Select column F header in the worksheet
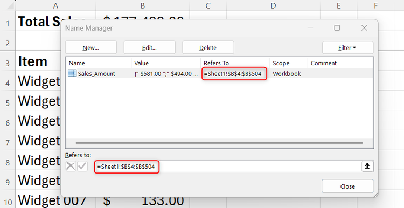The image size is (404, 208). click(x=375, y=5)
